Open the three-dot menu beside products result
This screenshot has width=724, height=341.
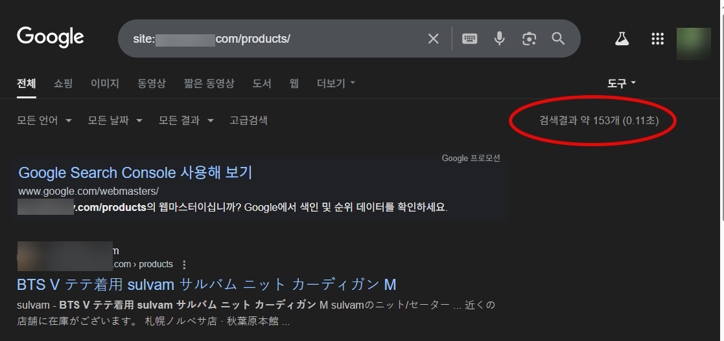click(184, 265)
